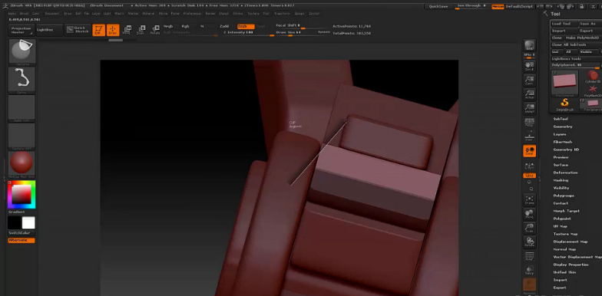Screen dimensions: 602x296
Task: Expand the Deformation subpalette
Action: tap(565, 173)
